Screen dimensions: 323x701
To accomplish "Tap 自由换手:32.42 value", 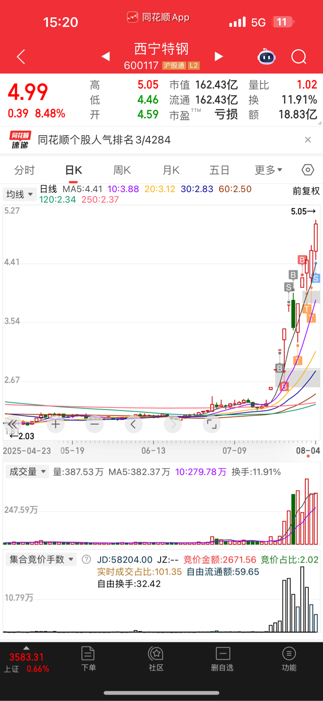I will click(129, 584).
